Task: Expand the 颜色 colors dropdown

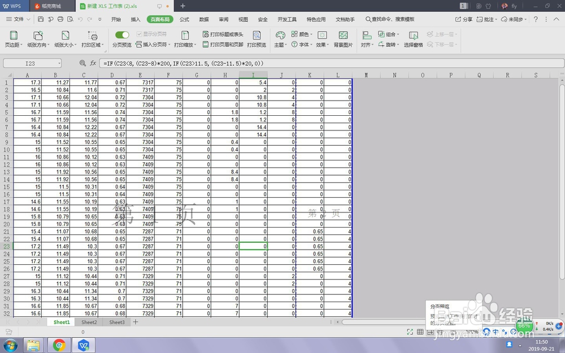Action: [311, 34]
